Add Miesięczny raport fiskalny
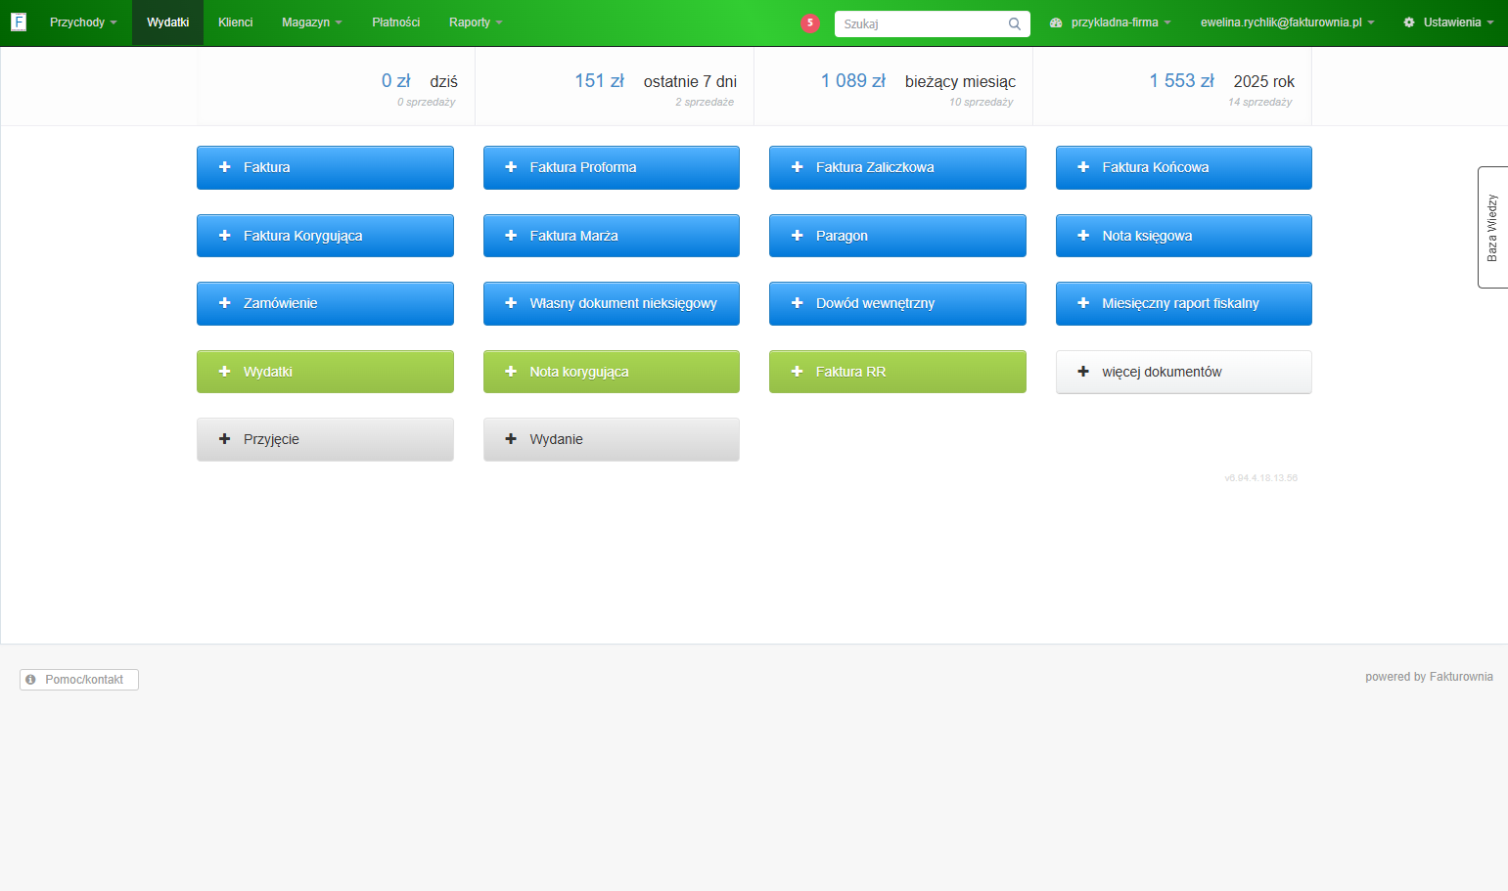 tap(1184, 303)
